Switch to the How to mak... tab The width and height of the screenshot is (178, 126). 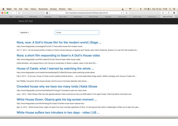138,17
